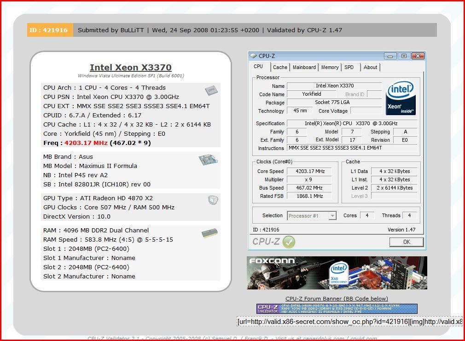Click the red frequency 4203.17 MHz text
The image size is (465, 341).
(86, 143)
